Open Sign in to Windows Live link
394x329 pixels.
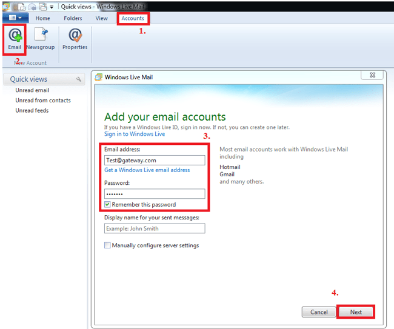pyautogui.click(x=135, y=134)
